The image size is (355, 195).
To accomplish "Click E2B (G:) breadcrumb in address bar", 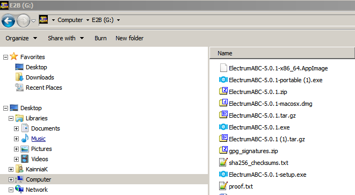I will [x=103, y=20].
